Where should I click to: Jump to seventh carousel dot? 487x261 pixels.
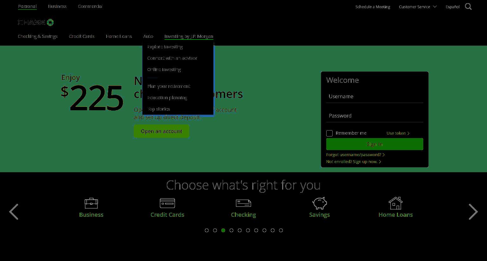(x=256, y=230)
